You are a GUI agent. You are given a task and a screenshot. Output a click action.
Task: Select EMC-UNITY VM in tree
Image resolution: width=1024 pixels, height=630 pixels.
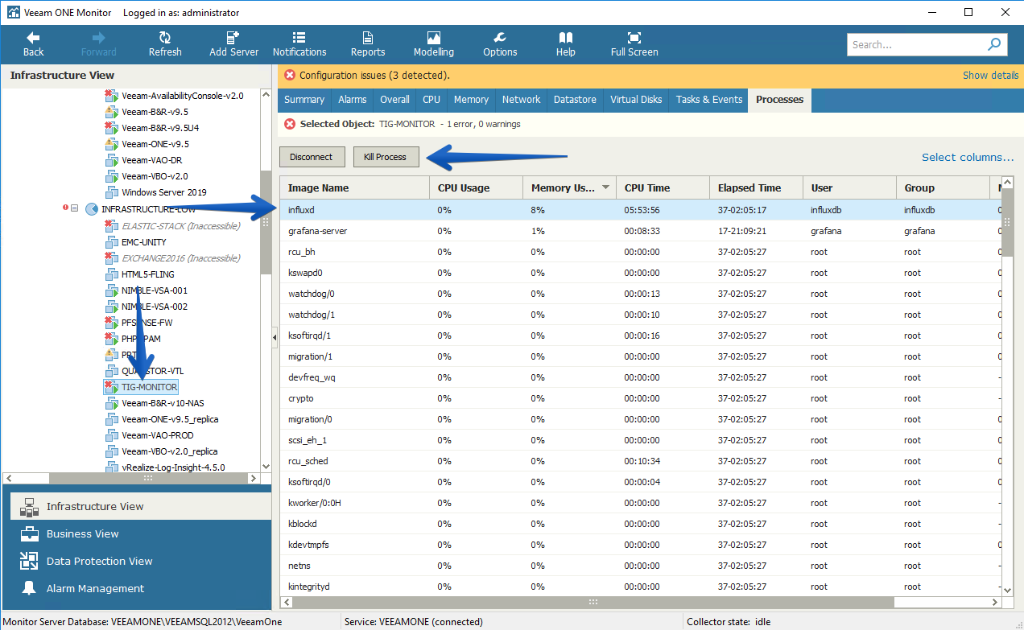point(144,242)
